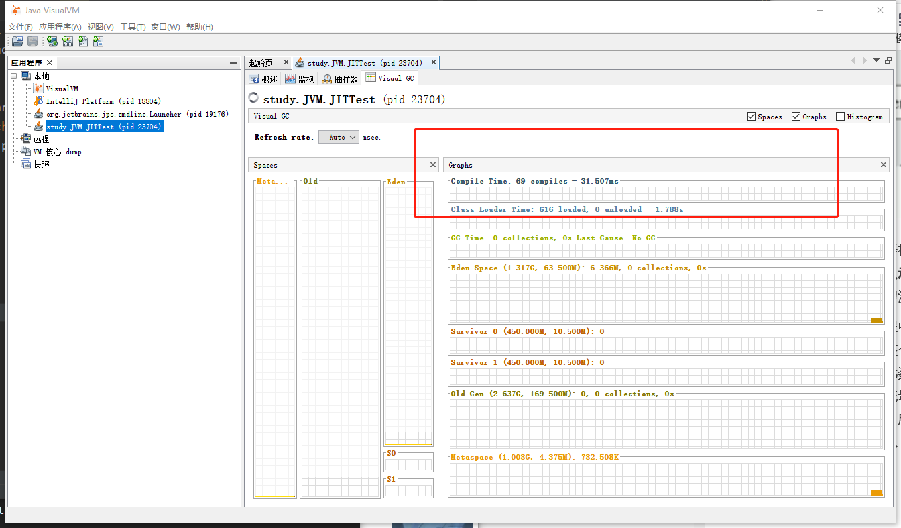Viewport: 901px width, 528px height.
Task: Click the 'Survivor 0 (450.000M, 10.500M)' label
Action: tap(528, 331)
